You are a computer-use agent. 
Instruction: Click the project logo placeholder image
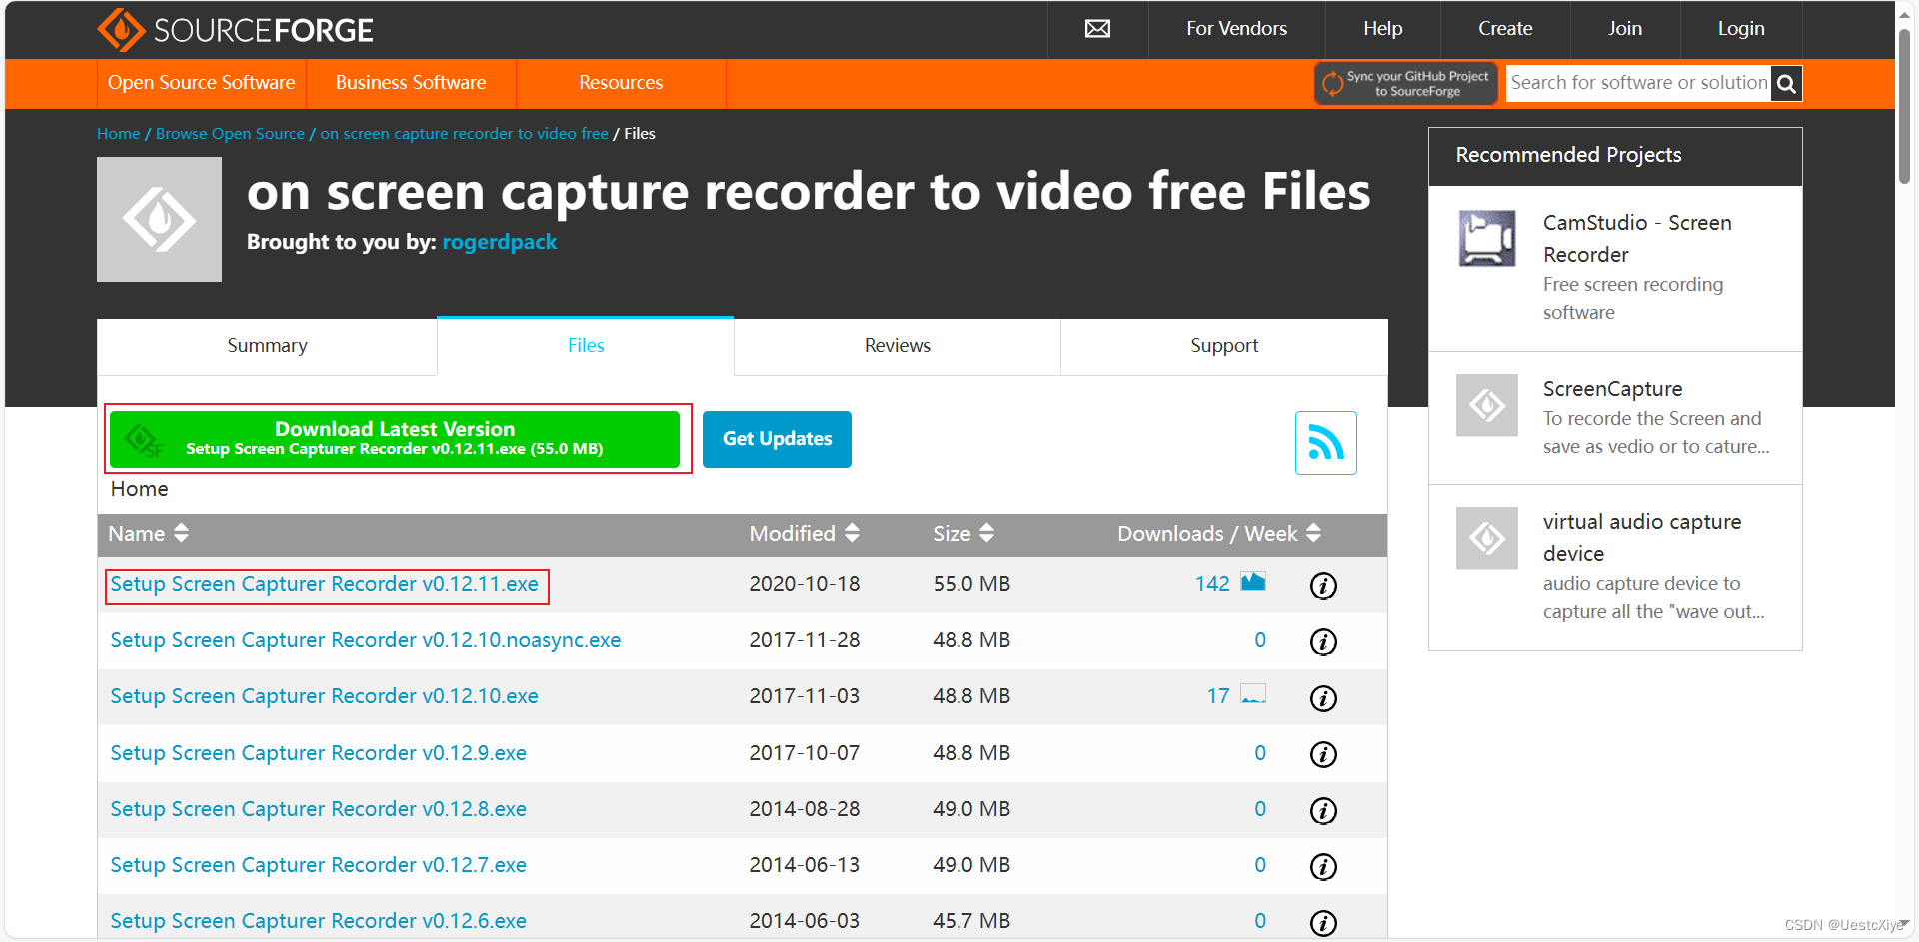pos(159,219)
